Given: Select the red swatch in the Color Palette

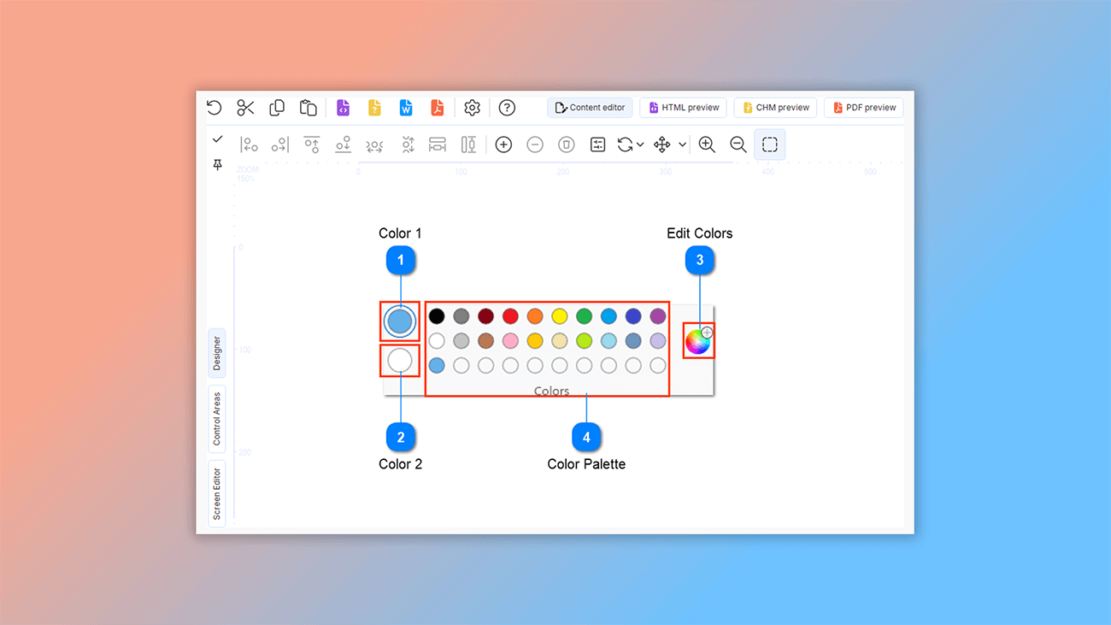Looking at the screenshot, I should click(x=510, y=315).
